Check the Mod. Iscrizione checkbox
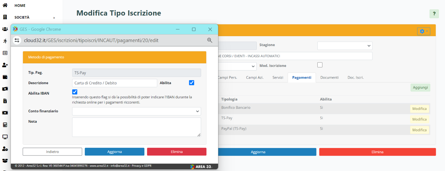This screenshot has width=445, height=171. coord(320,65)
